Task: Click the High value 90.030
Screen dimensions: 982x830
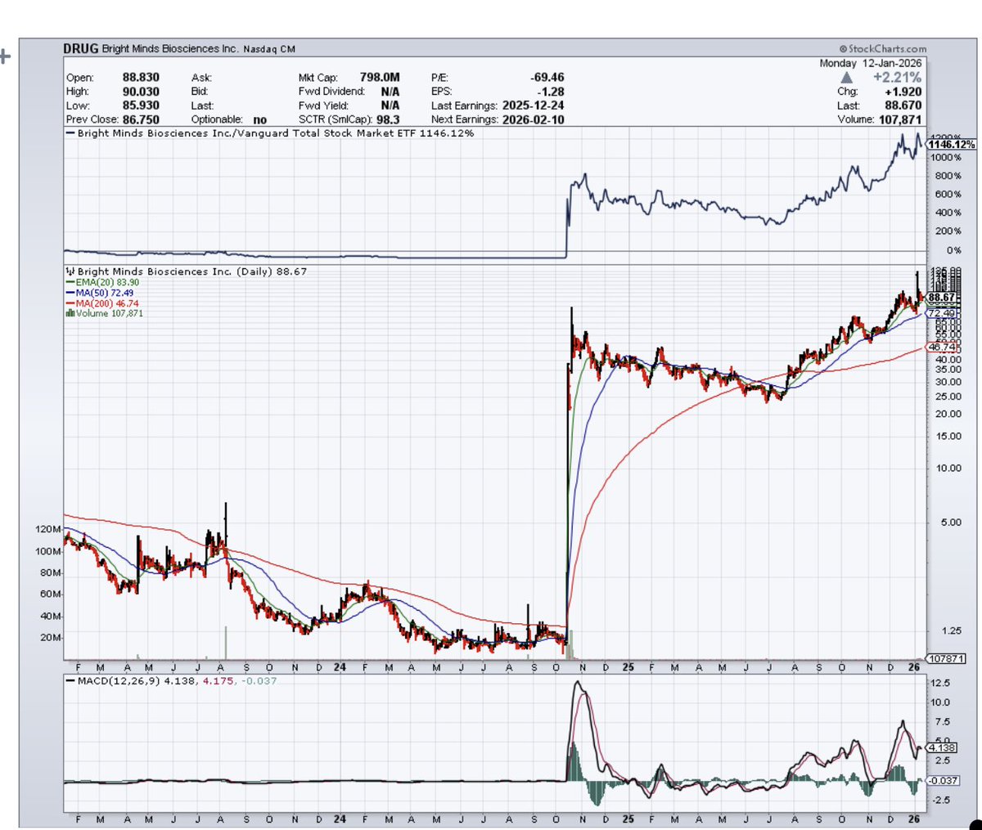Action: pos(141,92)
